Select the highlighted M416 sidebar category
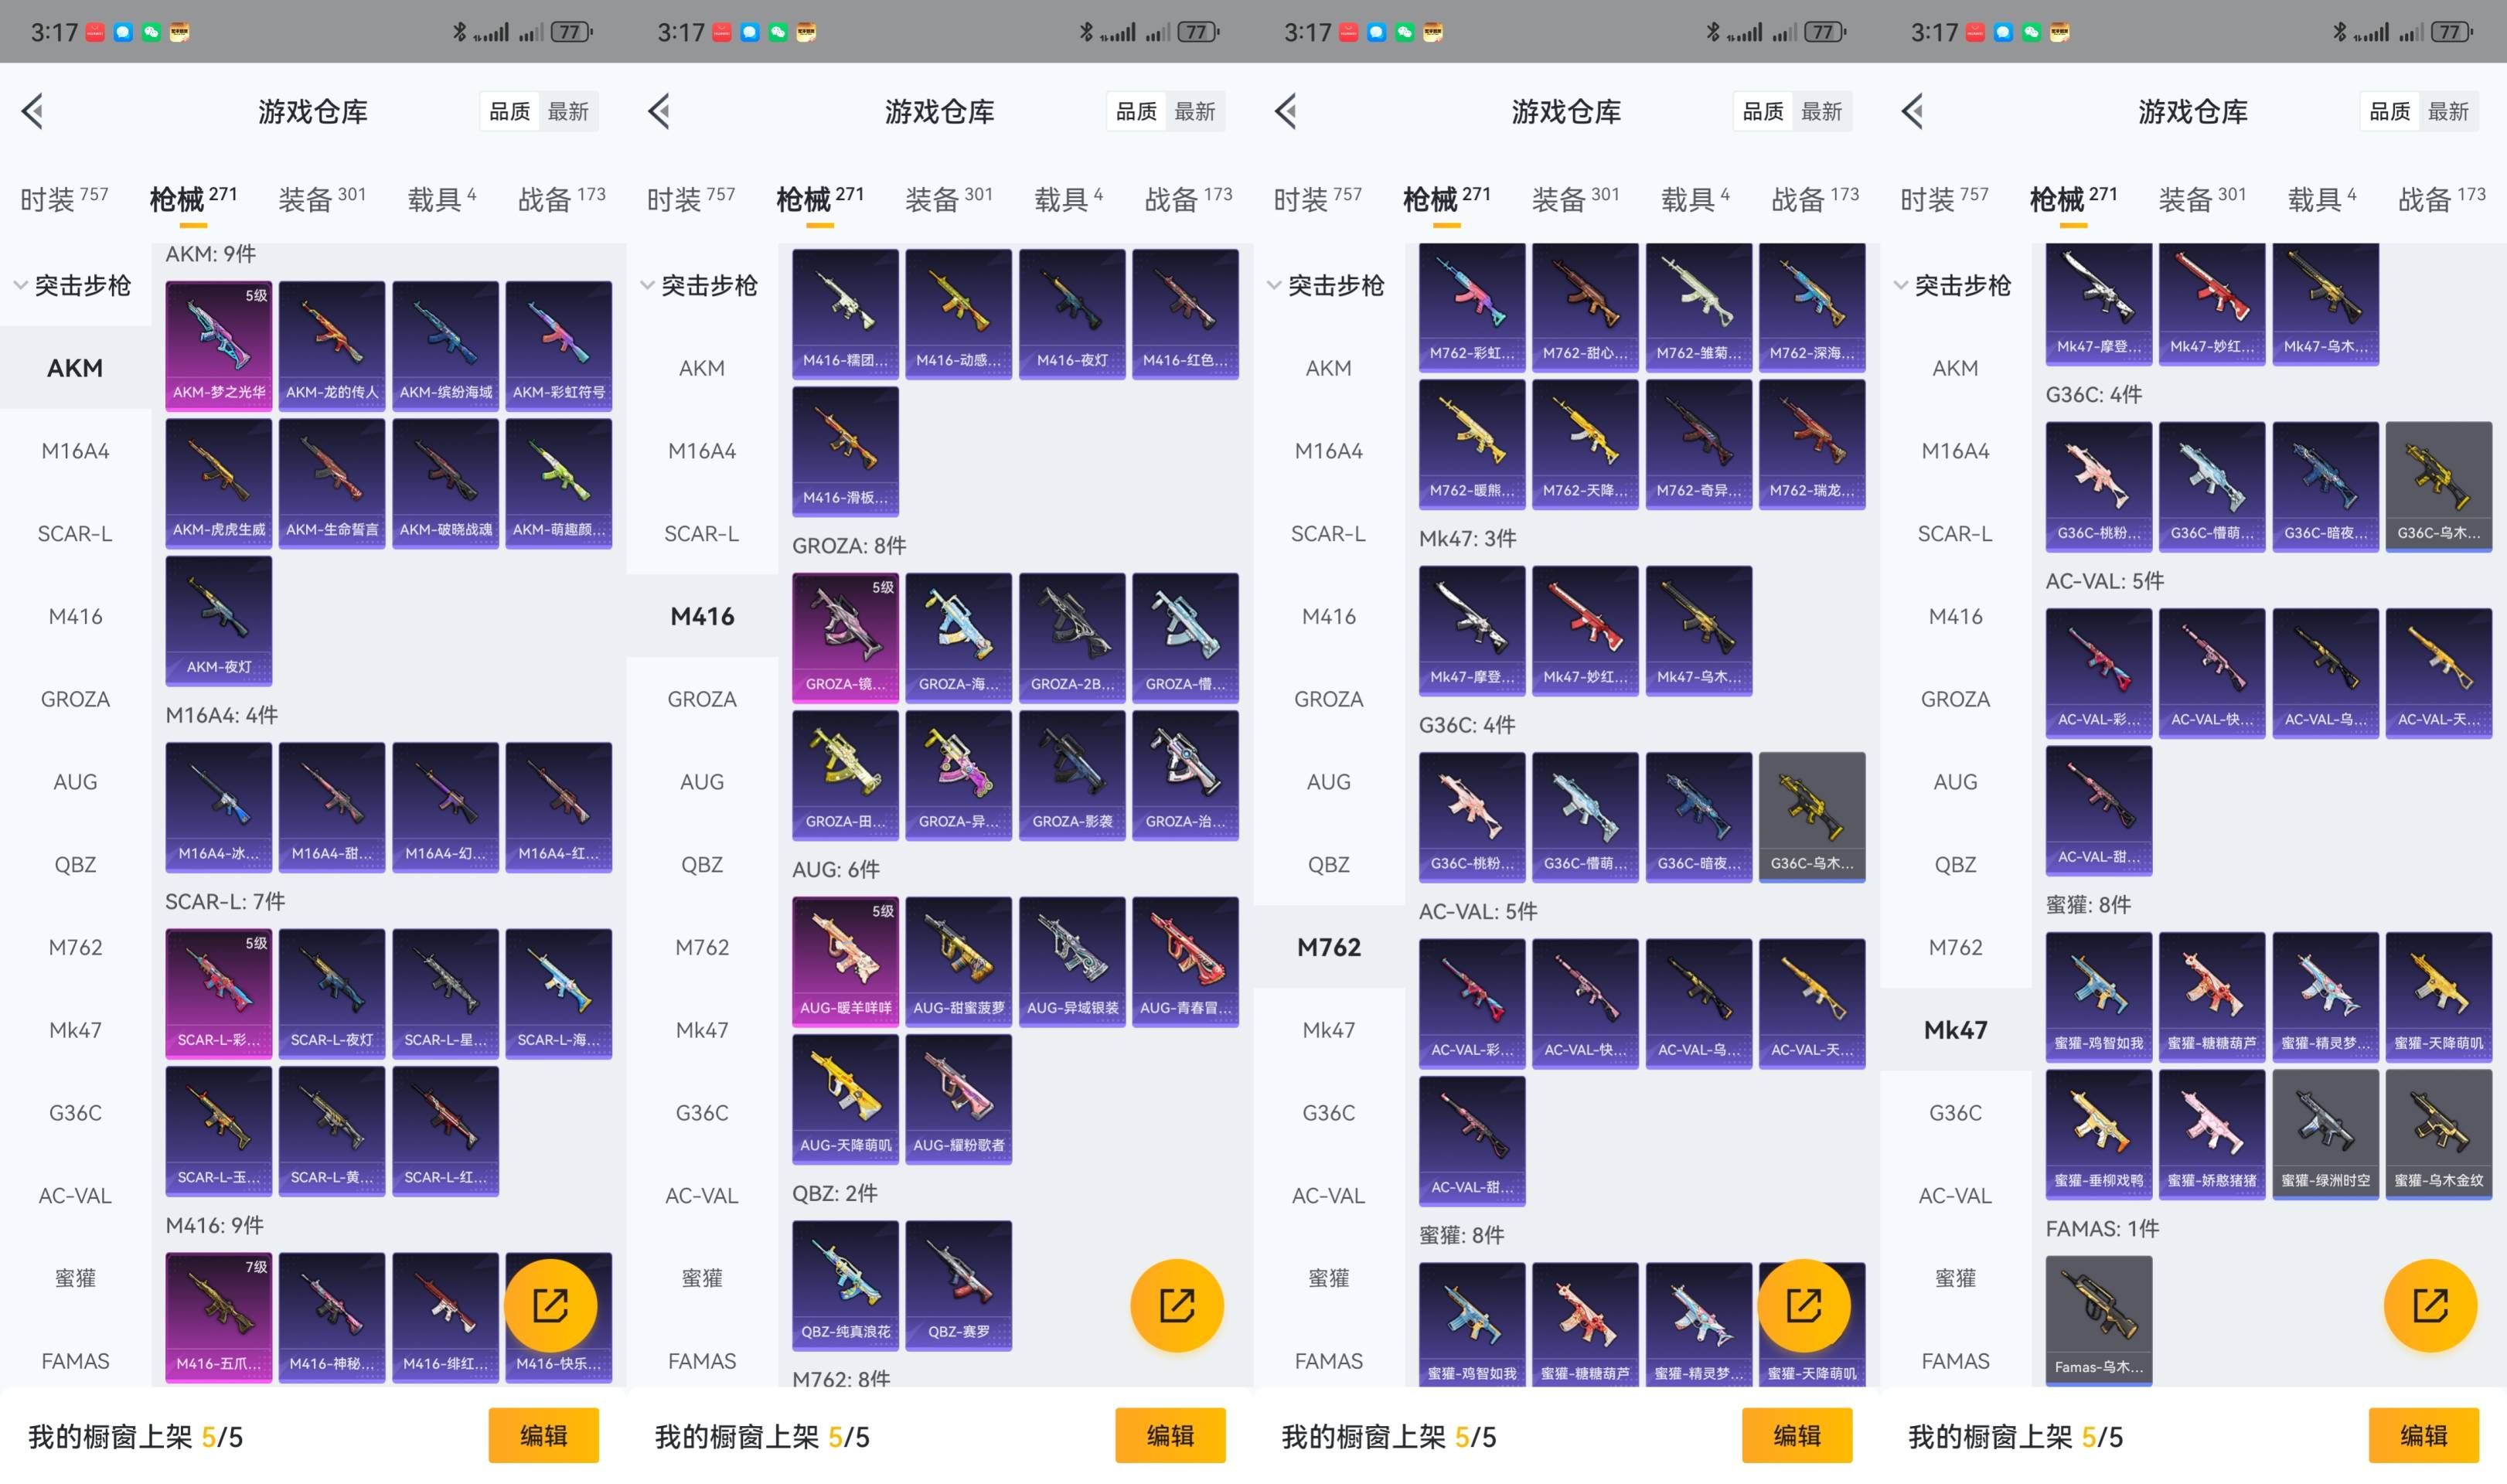This screenshot has height=1484, width=2507. tap(702, 616)
